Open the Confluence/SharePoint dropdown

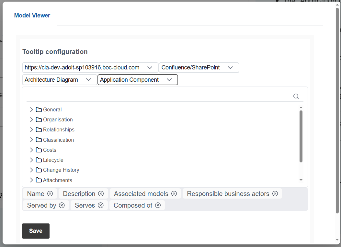click(199, 67)
